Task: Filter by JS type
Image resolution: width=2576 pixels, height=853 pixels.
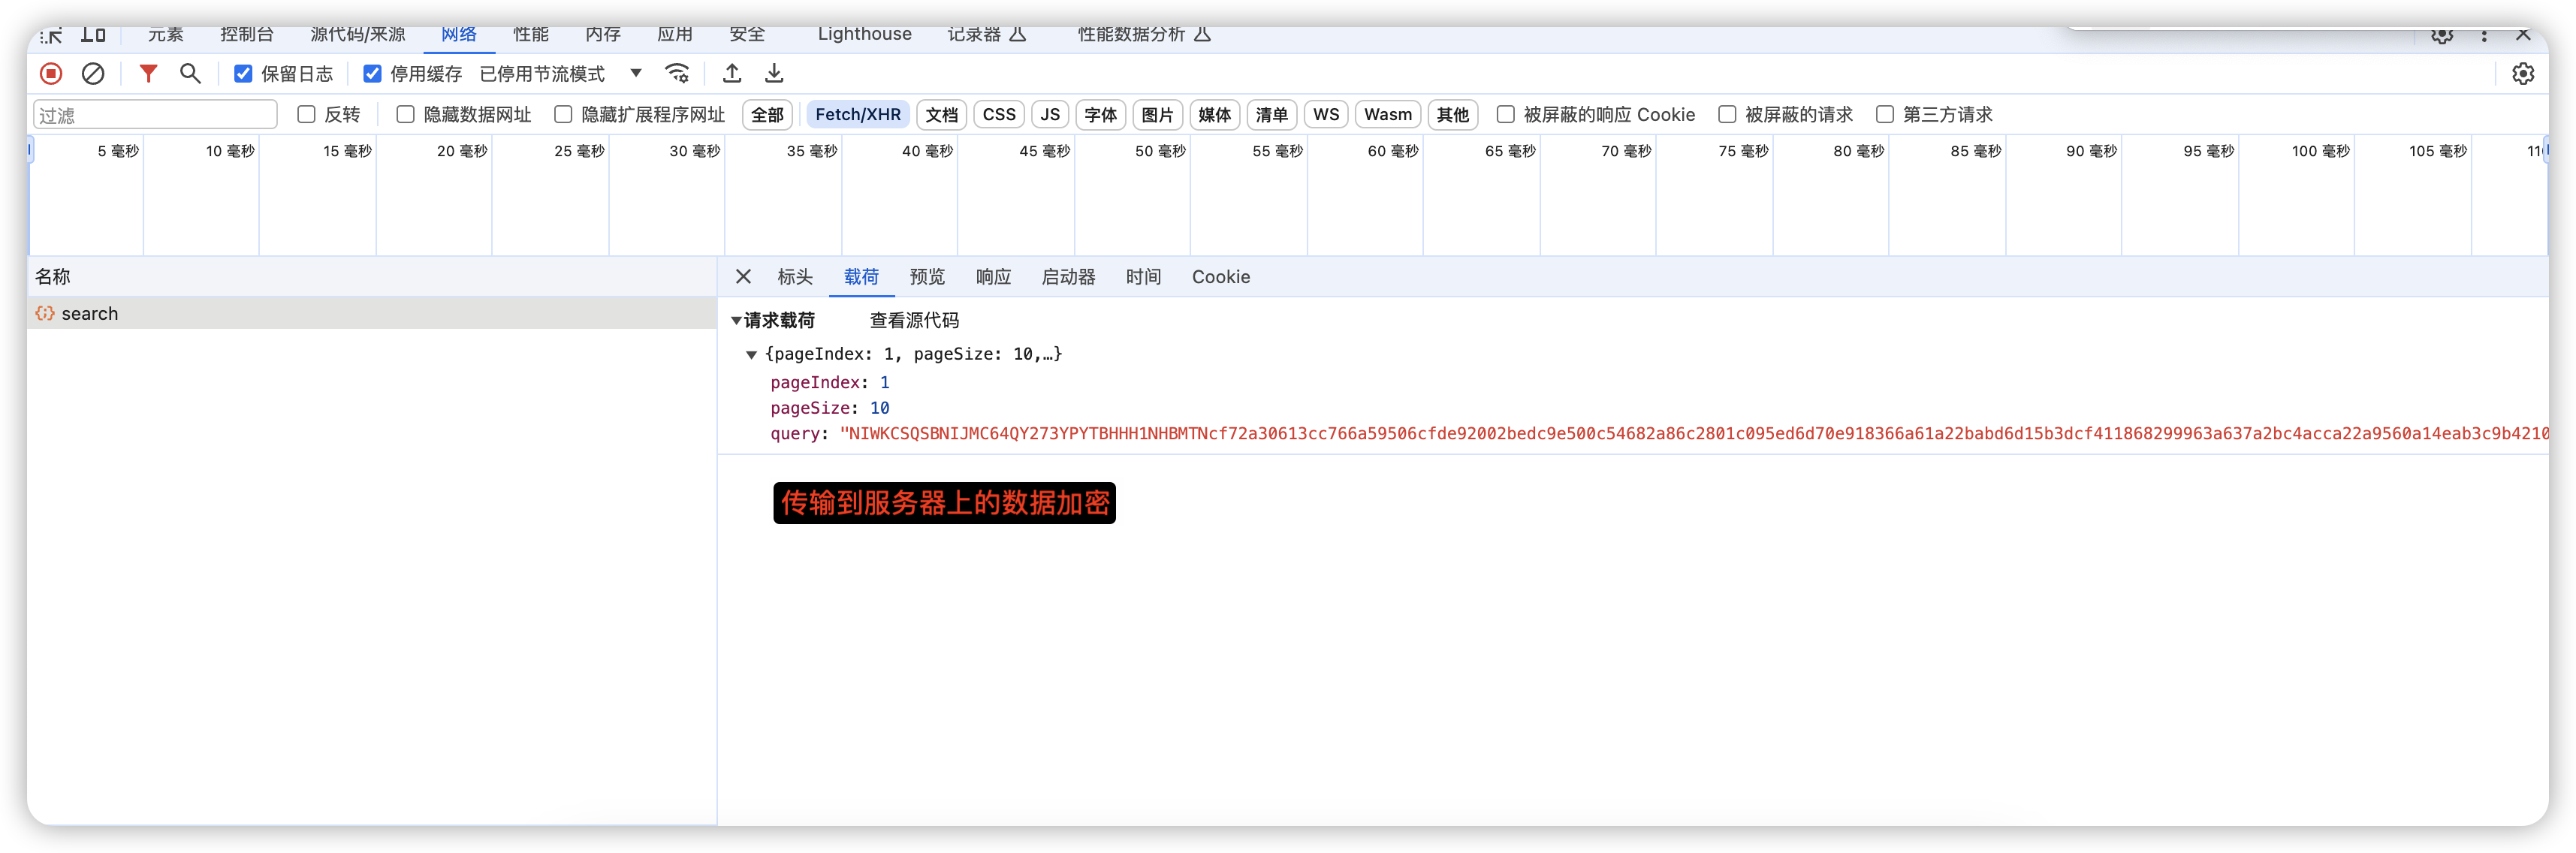Action: [1049, 115]
